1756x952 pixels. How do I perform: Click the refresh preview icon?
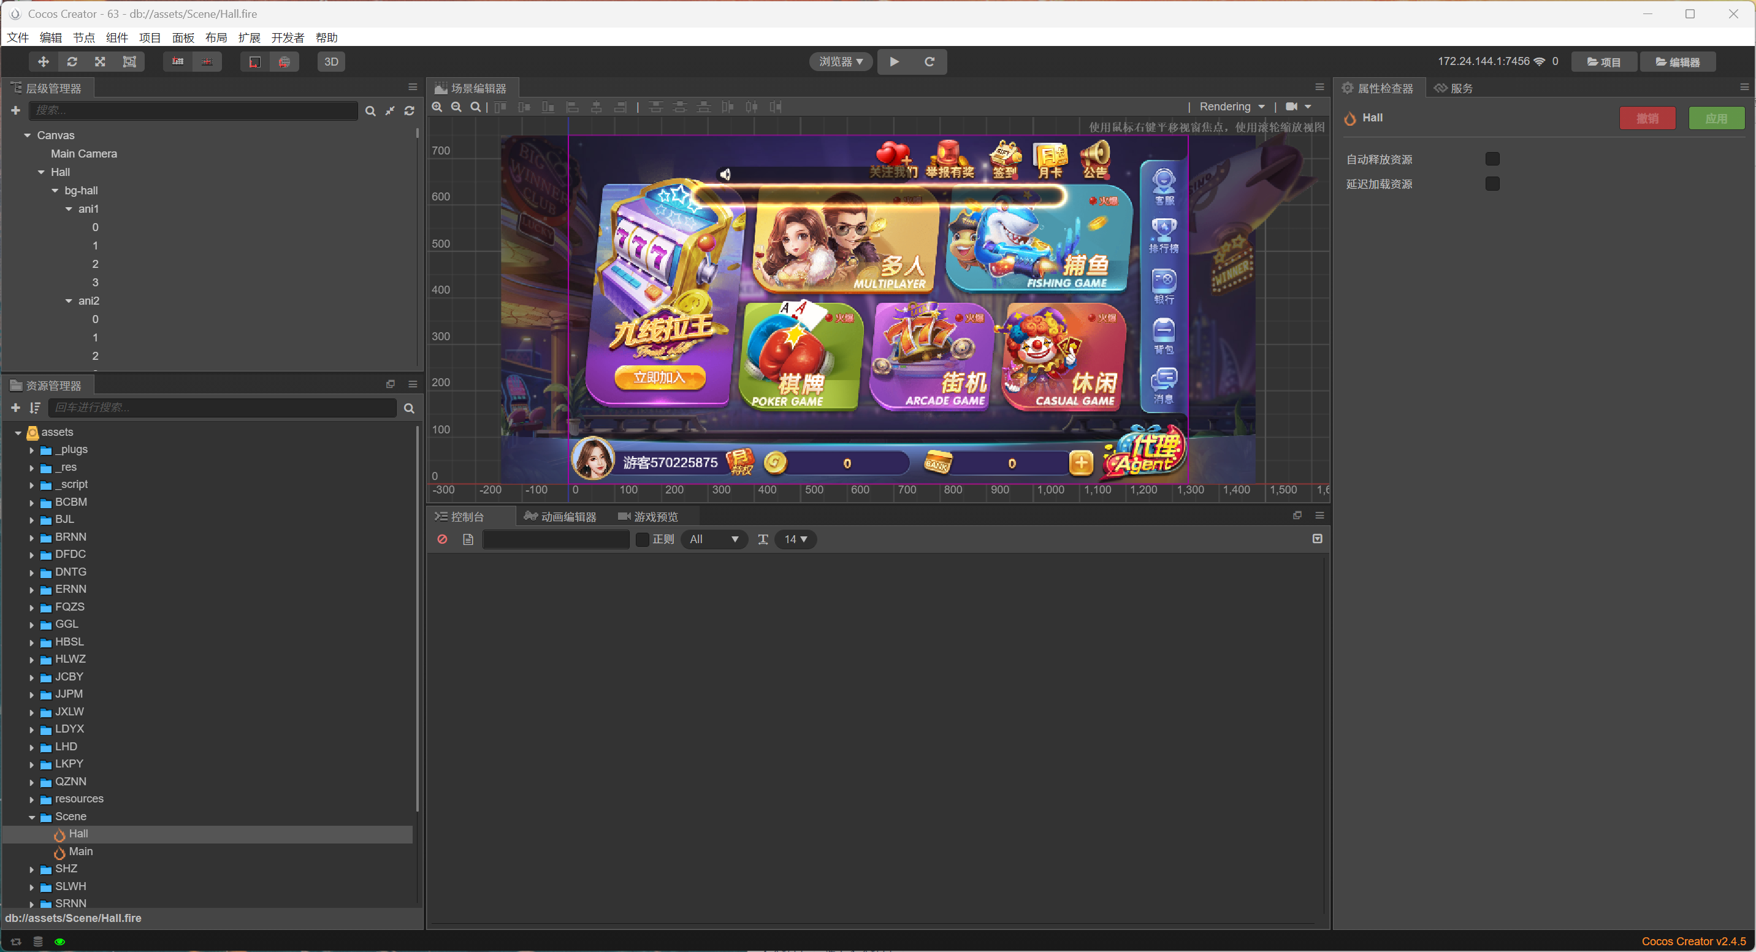pos(929,61)
